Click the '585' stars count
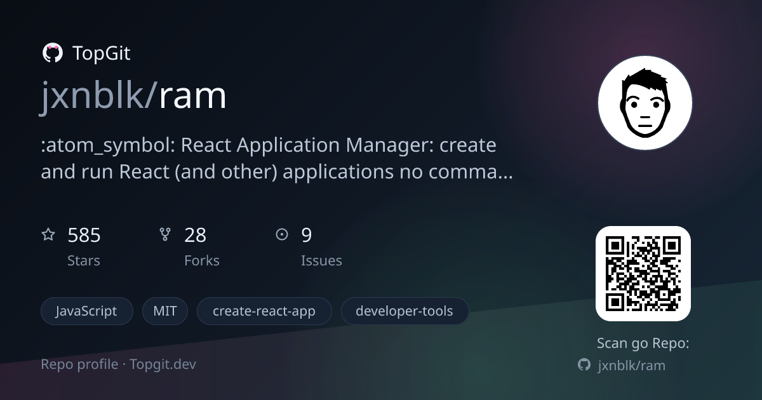Viewport: 762px width, 400px height. [84, 236]
